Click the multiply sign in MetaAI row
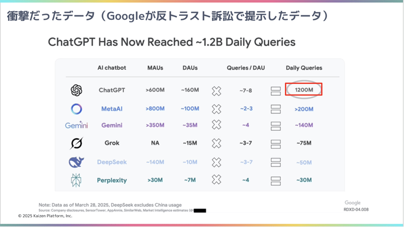Screen dimensions: 404x227 (216, 109)
